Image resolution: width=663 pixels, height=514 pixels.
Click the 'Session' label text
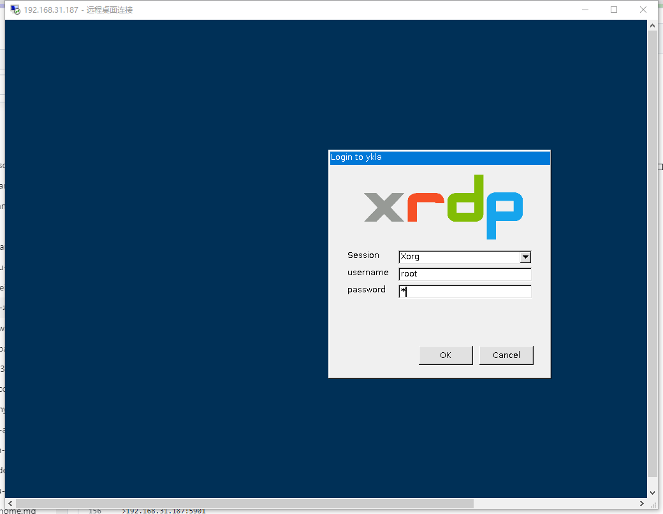(363, 255)
